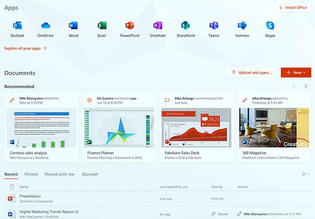Sort by the Name column header
The image size is (315, 219).
point(24,187)
